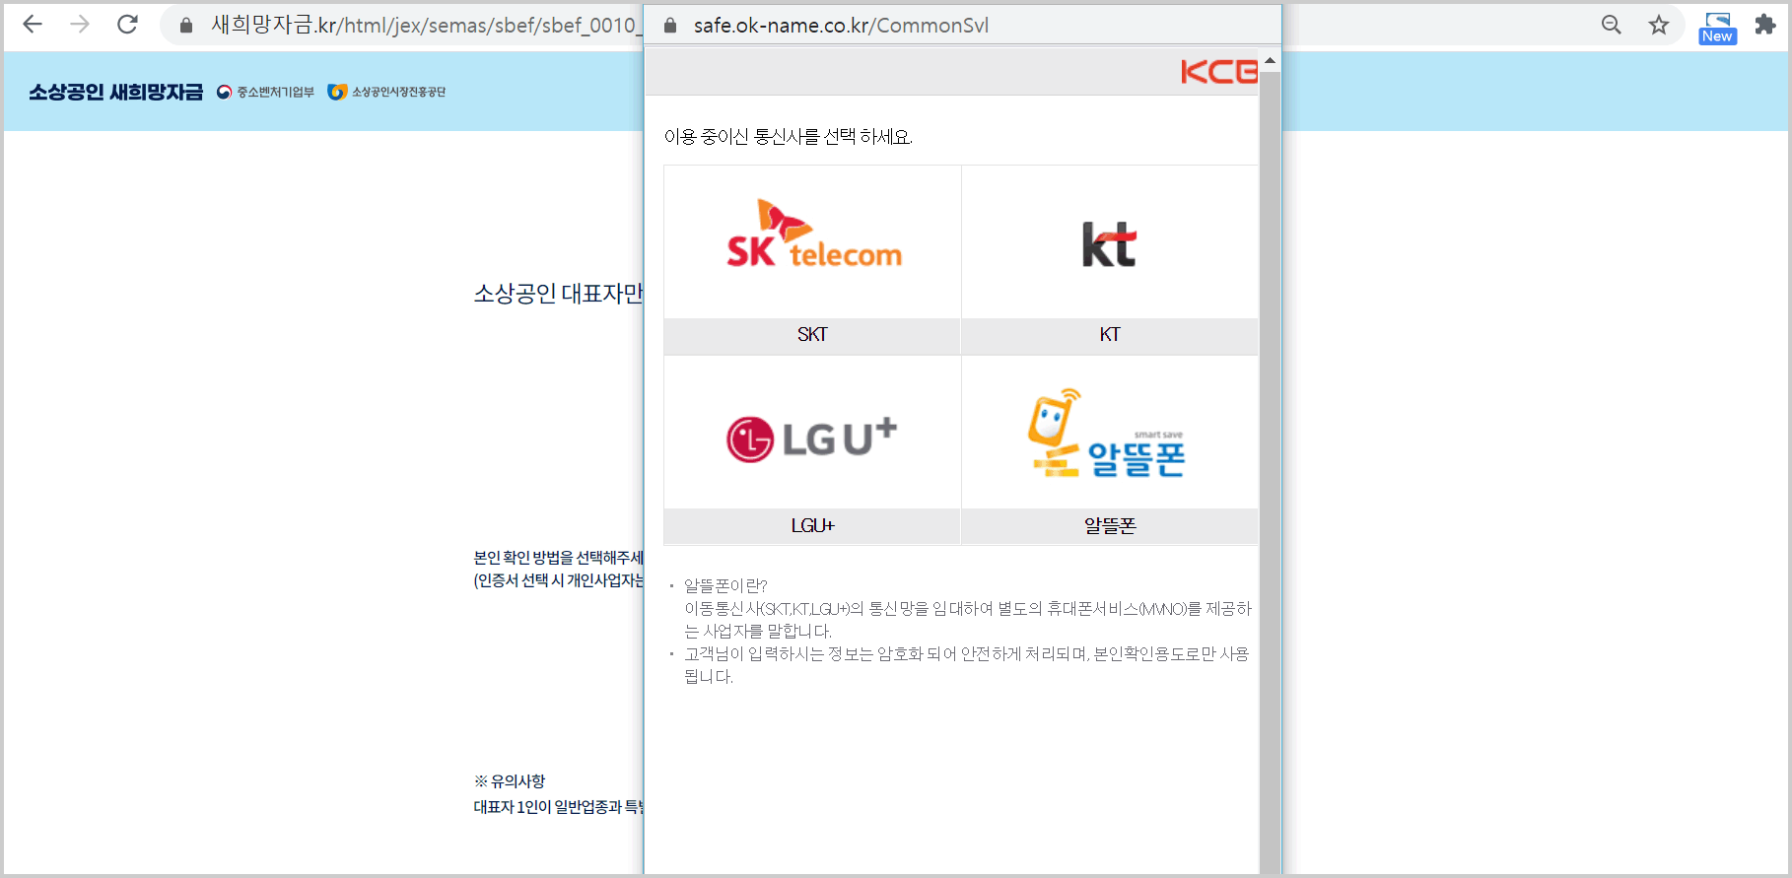Select the SK telecom logo
Screen dimensions: 1792x878
(813, 235)
